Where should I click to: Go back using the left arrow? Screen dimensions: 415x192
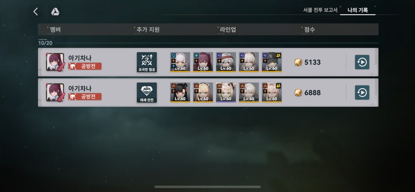pyautogui.click(x=36, y=12)
